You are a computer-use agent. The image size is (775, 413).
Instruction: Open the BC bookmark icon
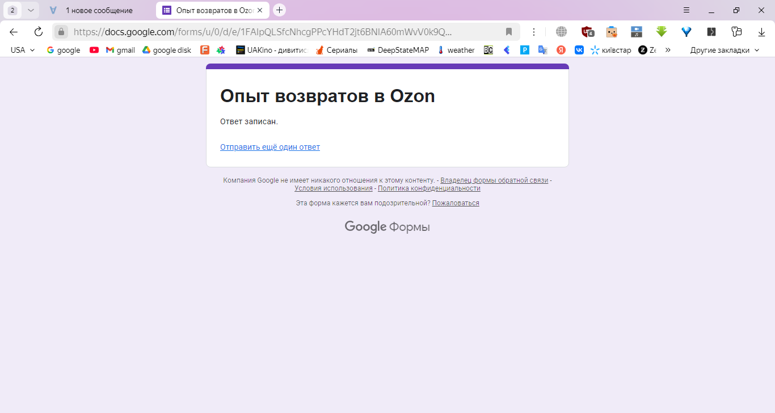click(488, 50)
